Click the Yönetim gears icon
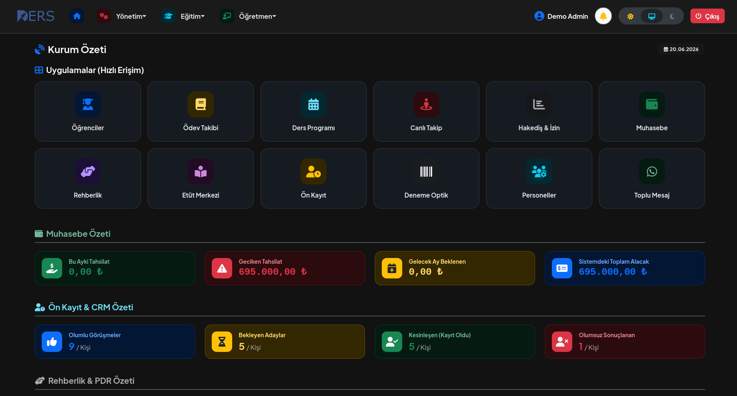Image resolution: width=737 pixels, height=396 pixels. point(104,16)
